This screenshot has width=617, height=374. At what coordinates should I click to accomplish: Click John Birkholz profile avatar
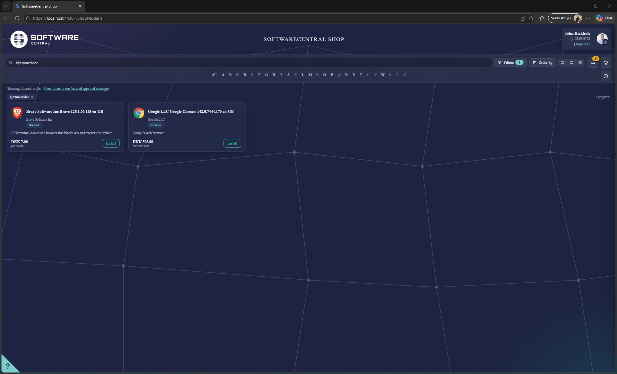(x=602, y=39)
